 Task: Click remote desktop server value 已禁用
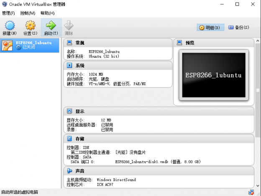click(x=107, y=125)
